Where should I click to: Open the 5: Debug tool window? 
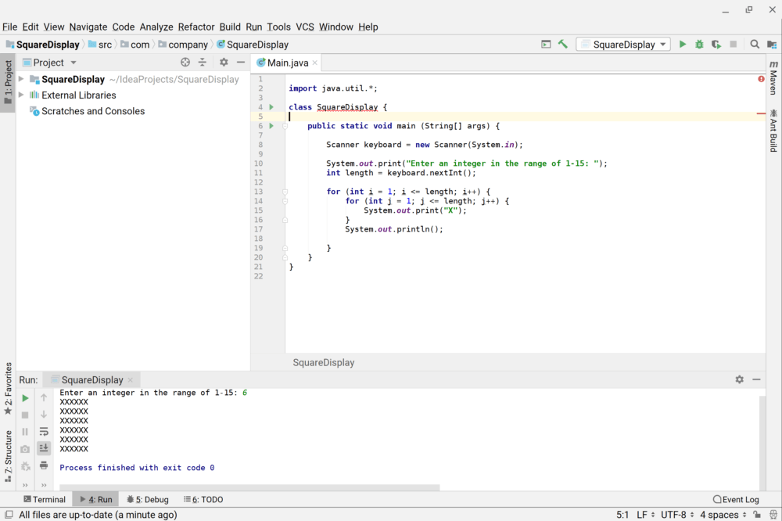[x=148, y=500]
